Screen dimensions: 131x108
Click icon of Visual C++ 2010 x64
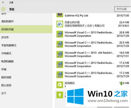(60, 54)
